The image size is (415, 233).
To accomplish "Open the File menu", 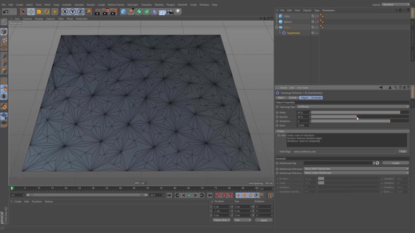I will pyautogui.click(x=3, y=5).
